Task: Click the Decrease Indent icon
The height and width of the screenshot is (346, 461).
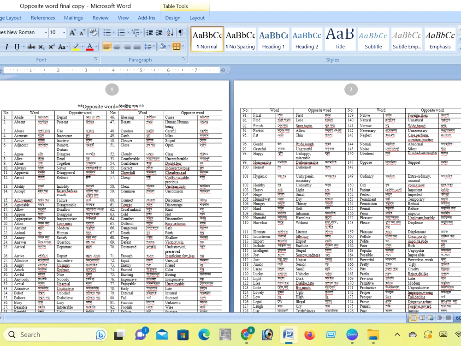Action: tap(149, 33)
